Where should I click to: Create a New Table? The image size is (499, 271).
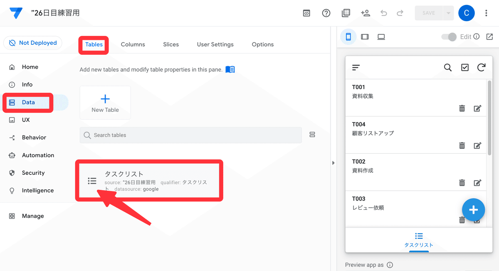105,102
